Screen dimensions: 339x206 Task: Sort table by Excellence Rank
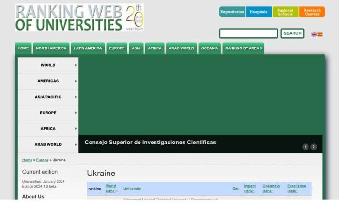tap(296, 189)
